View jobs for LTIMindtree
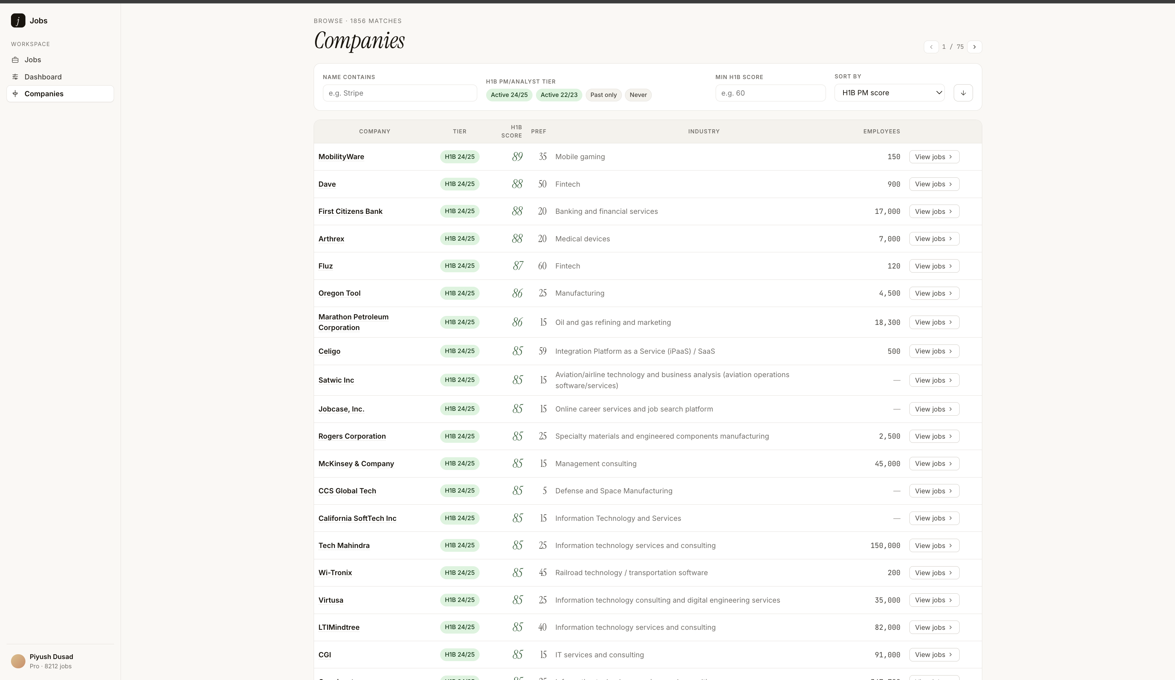1175x680 pixels. click(934, 627)
